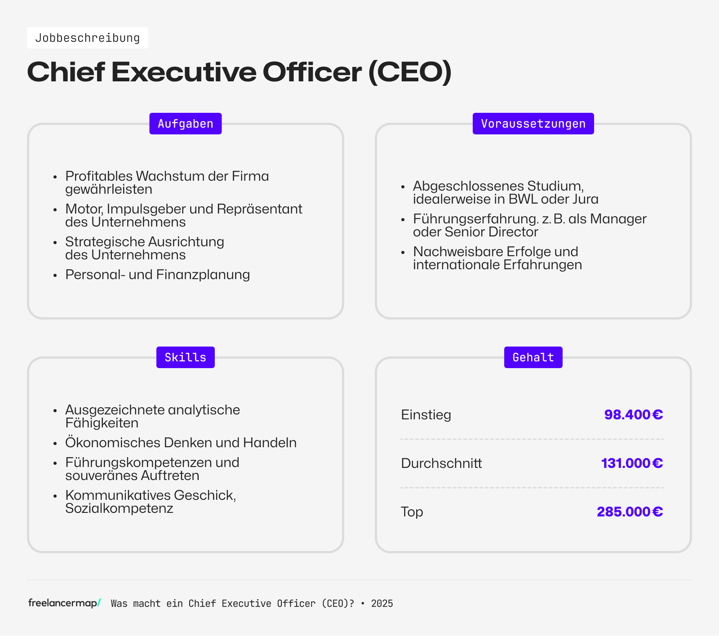Click the Durchschnitt salary value 131.000 €
This screenshot has width=719, height=636.
[x=632, y=463]
